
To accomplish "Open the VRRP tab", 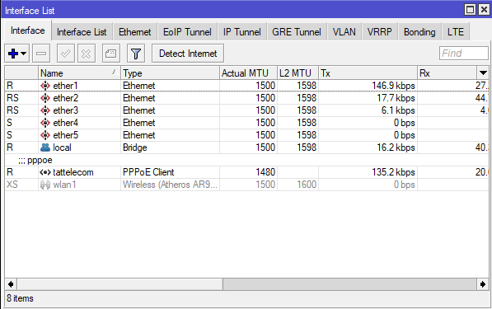I will coord(380,32).
